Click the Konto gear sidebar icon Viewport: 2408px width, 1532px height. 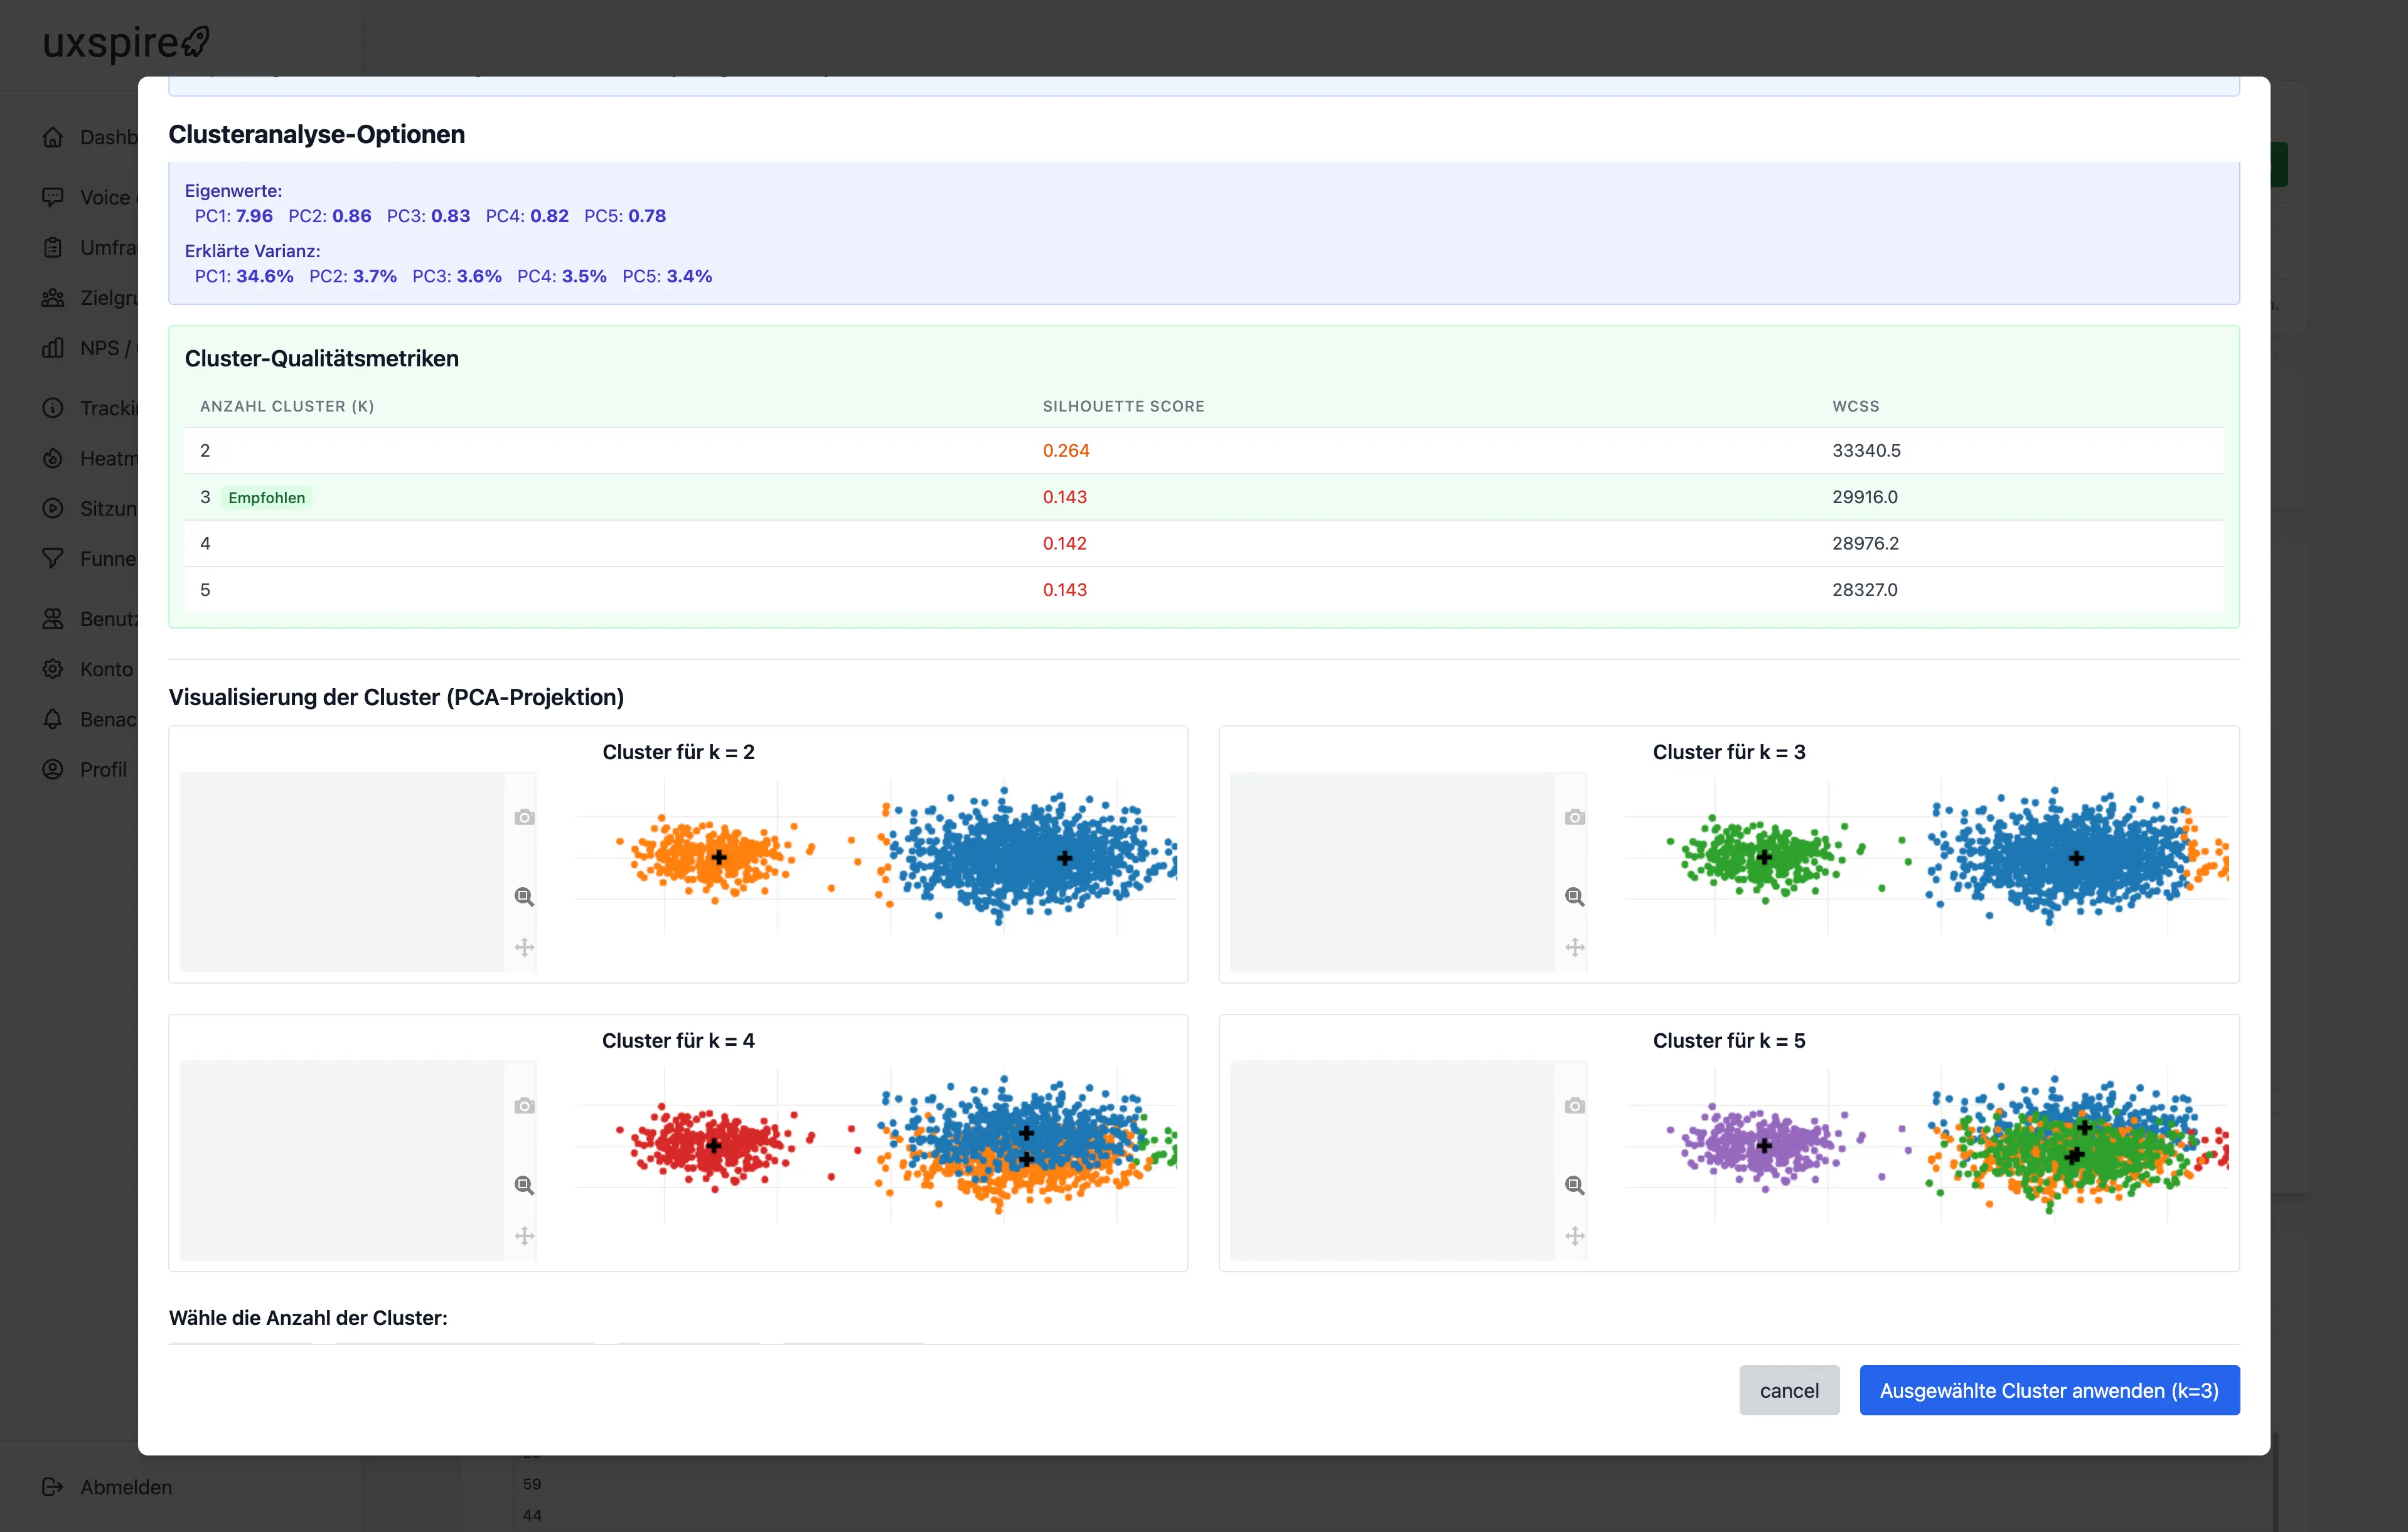53,669
